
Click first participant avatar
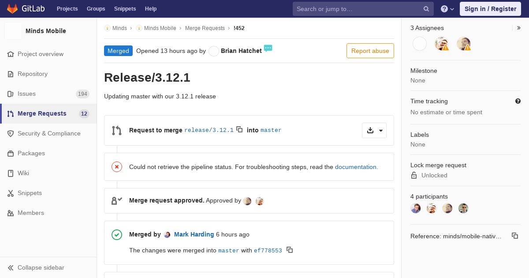coord(416,208)
